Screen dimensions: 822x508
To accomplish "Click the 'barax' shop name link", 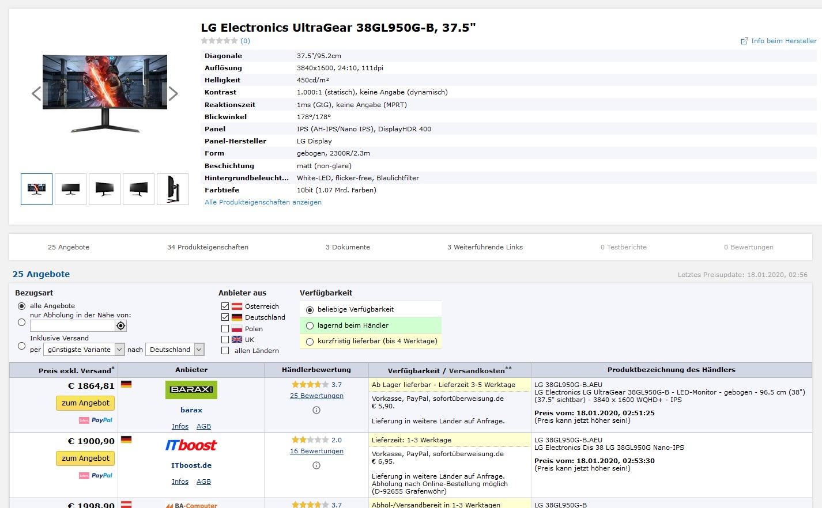I will point(191,410).
